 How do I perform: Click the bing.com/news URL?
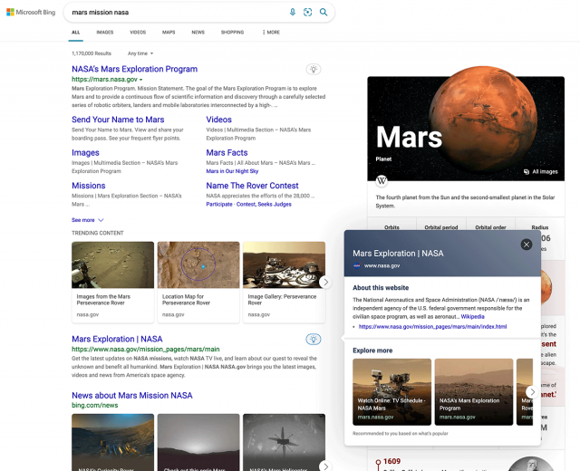(x=94, y=406)
